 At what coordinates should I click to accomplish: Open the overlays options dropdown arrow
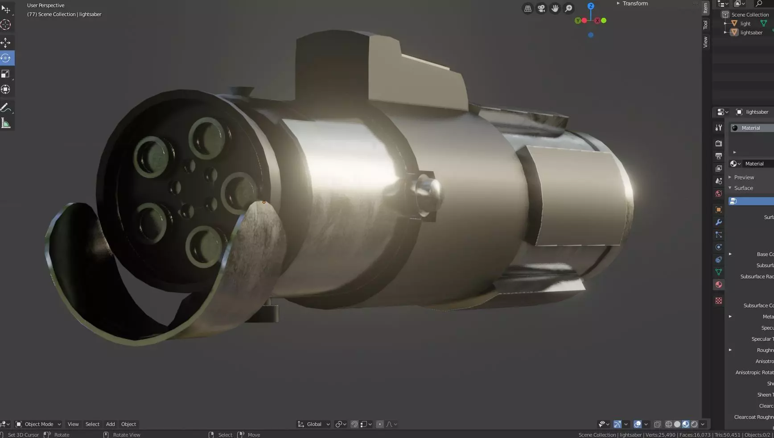[x=646, y=424]
